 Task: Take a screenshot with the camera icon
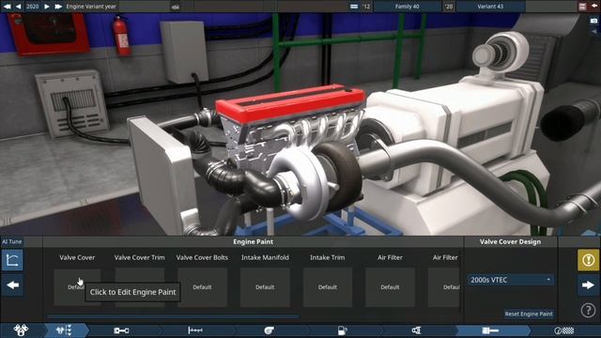click(593, 21)
